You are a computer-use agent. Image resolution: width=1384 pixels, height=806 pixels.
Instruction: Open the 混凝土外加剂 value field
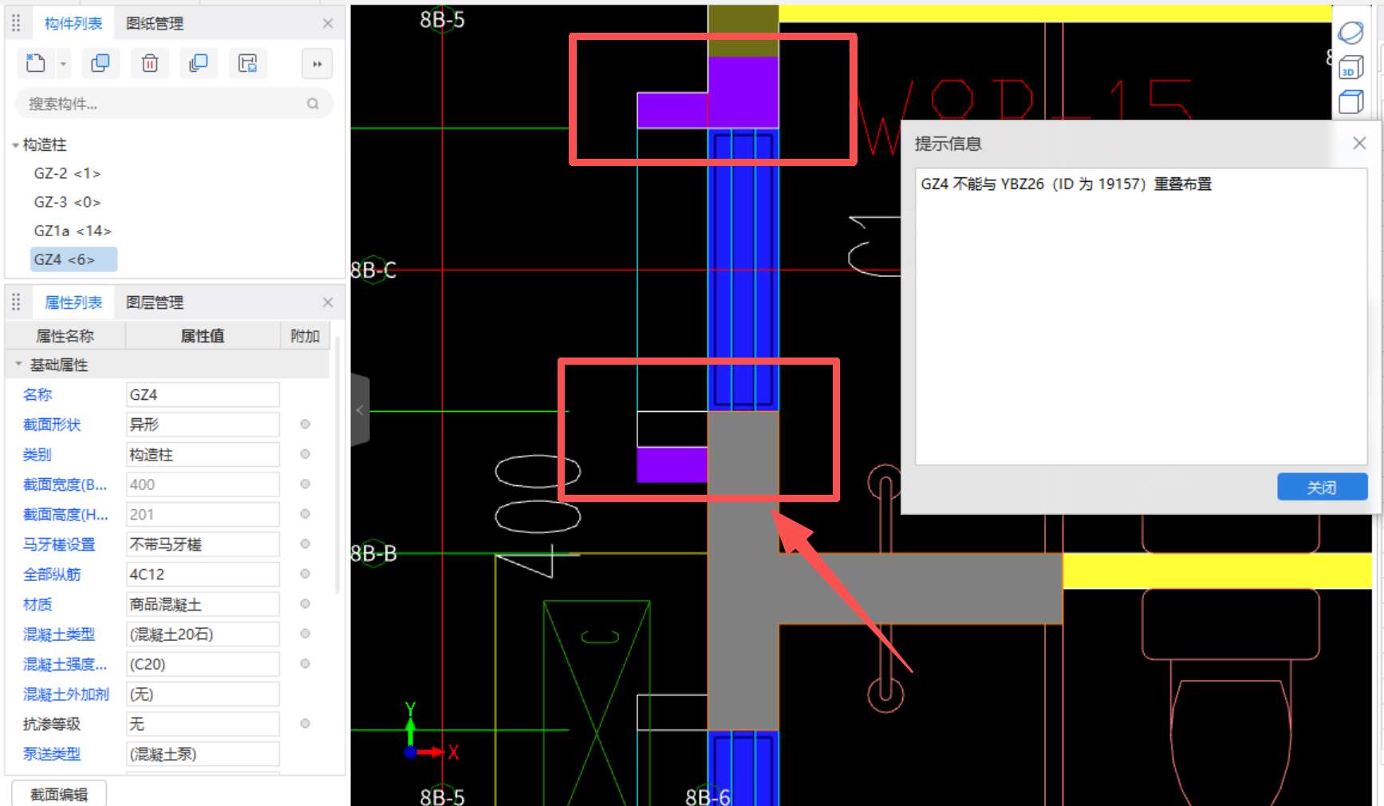click(203, 694)
